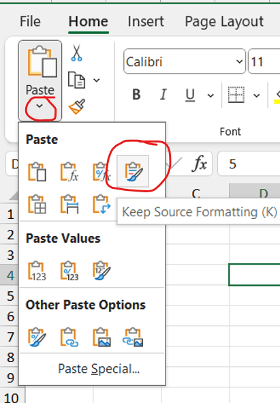This screenshot has width=280, height=403.
Task: Click the Insert Function fx button
Action: (200, 164)
